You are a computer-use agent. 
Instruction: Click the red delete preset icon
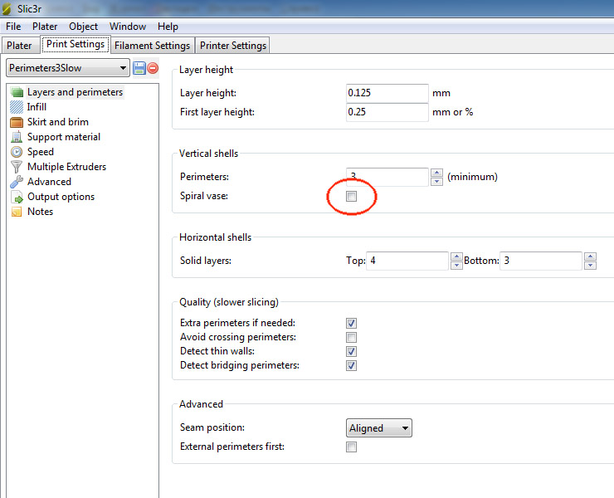[153, 68]
